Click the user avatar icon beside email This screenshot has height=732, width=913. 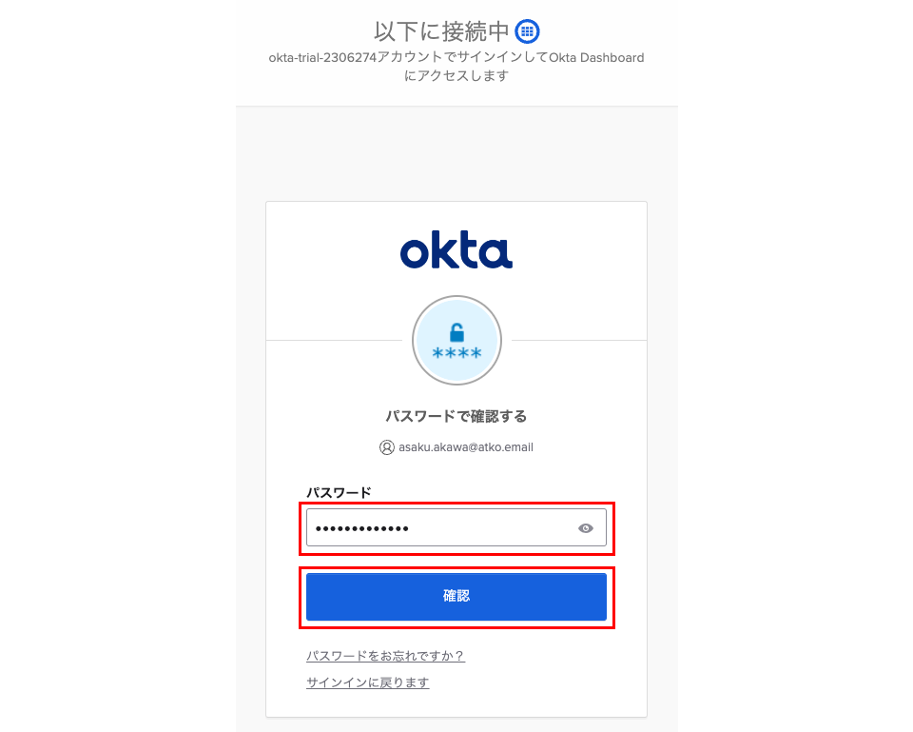tap(387, 447)
